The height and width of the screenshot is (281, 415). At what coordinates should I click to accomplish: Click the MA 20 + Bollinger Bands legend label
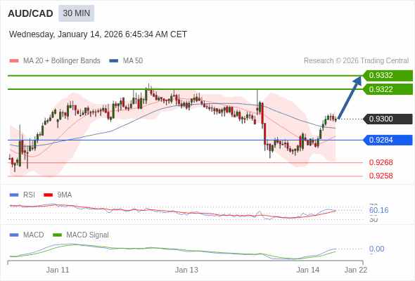(62, 61)
